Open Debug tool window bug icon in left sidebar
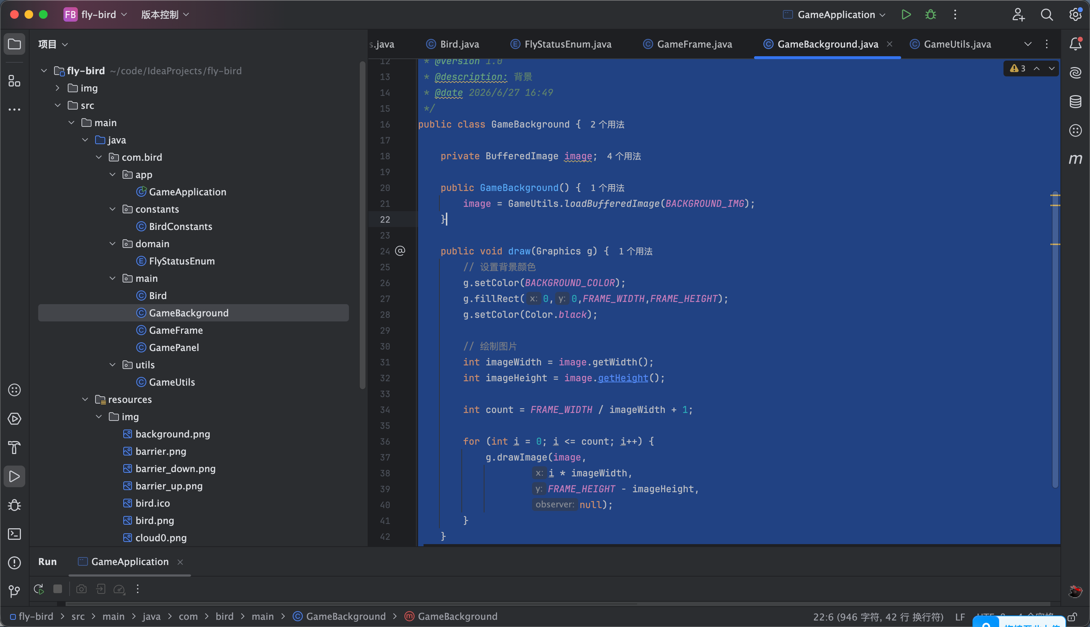This screenshot has height=627, width=1090. pyautogui.click(x=14, y=505)
